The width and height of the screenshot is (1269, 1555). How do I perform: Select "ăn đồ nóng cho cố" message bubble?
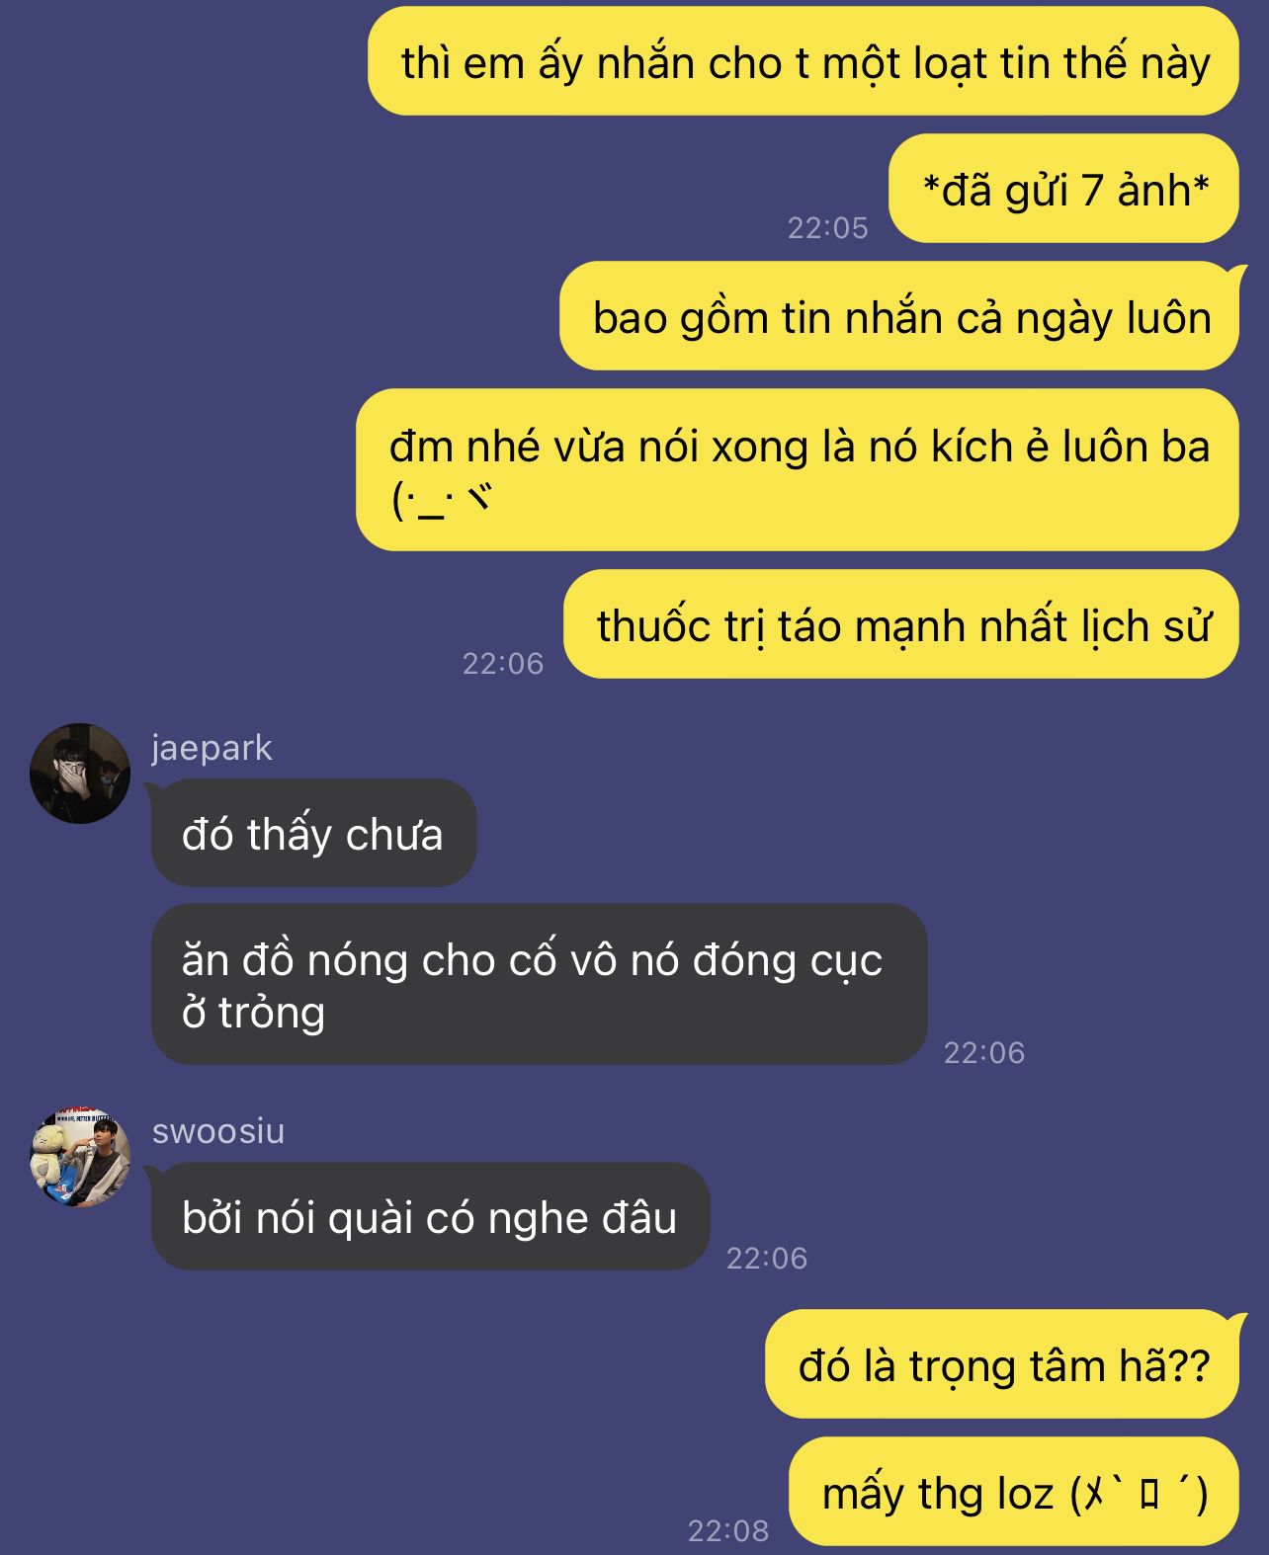[x=539, y=984]
